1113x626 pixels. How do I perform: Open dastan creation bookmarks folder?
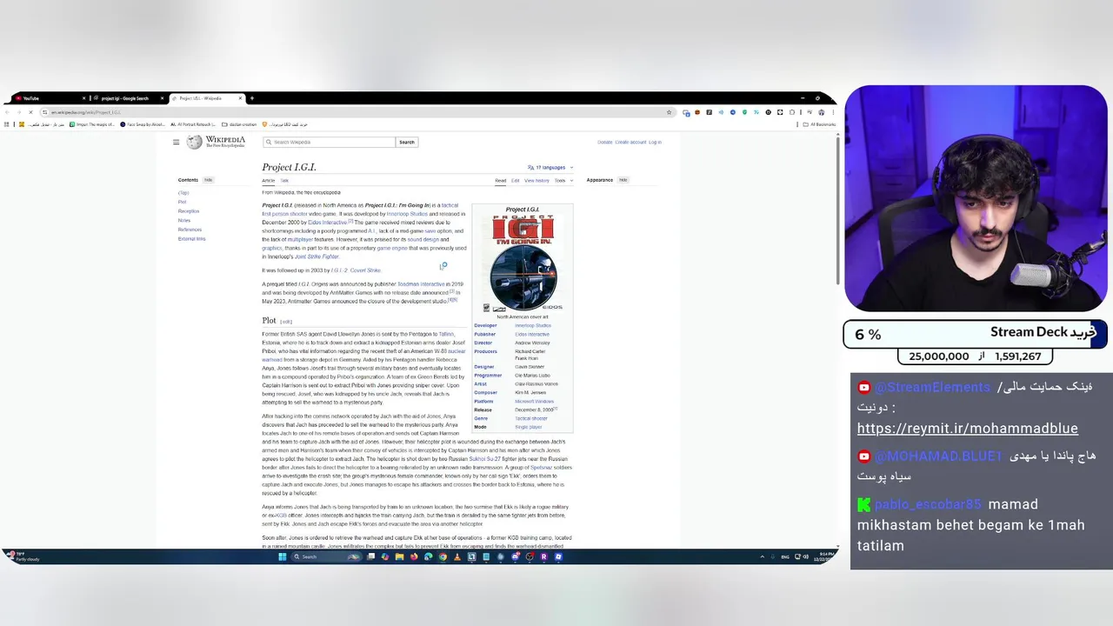239,124
